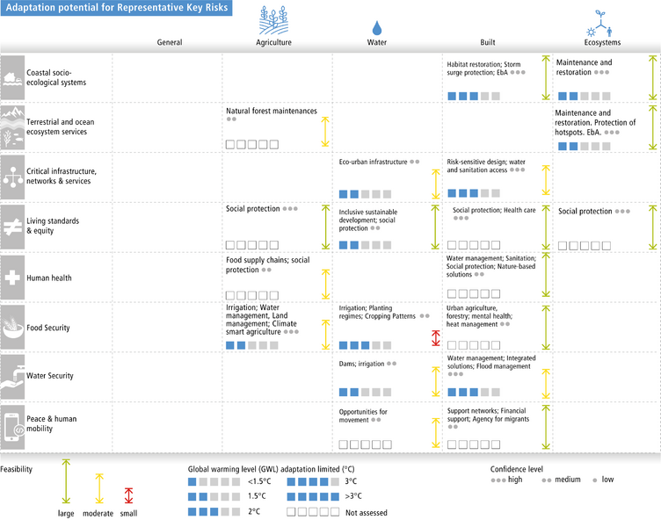The width and height of the screenshot is (661, 527).
Task: Click the Feasibility legend heading
Action: (x=16, y=469)
